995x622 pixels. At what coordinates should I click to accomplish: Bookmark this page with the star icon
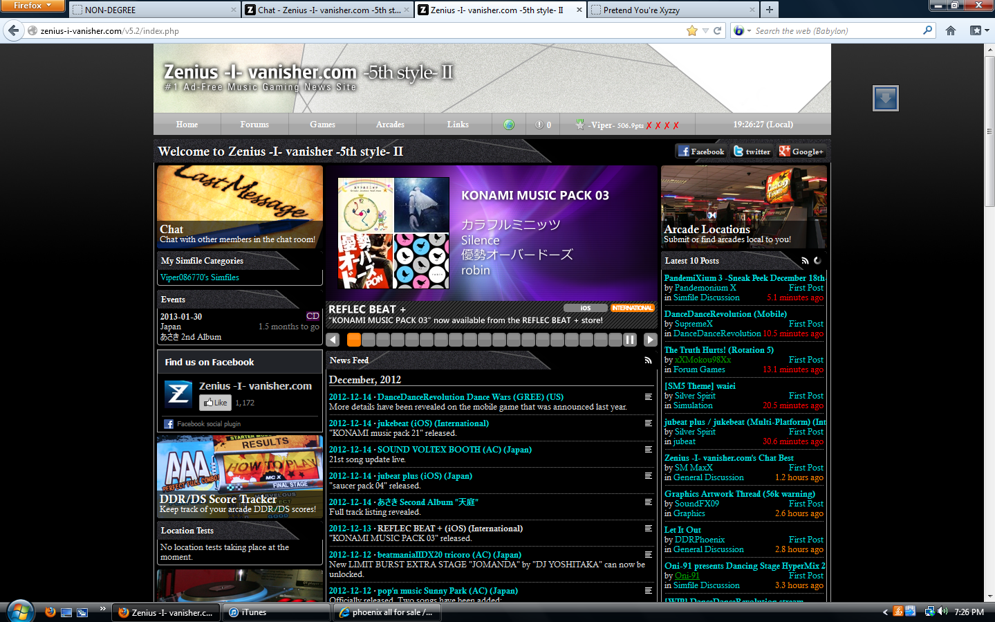(x=692, y=30)
